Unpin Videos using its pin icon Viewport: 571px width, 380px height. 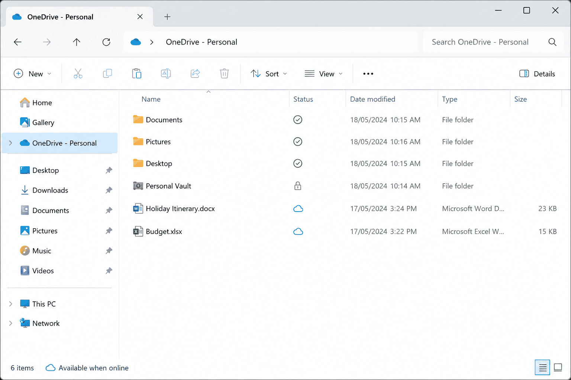tap(109, 271)
